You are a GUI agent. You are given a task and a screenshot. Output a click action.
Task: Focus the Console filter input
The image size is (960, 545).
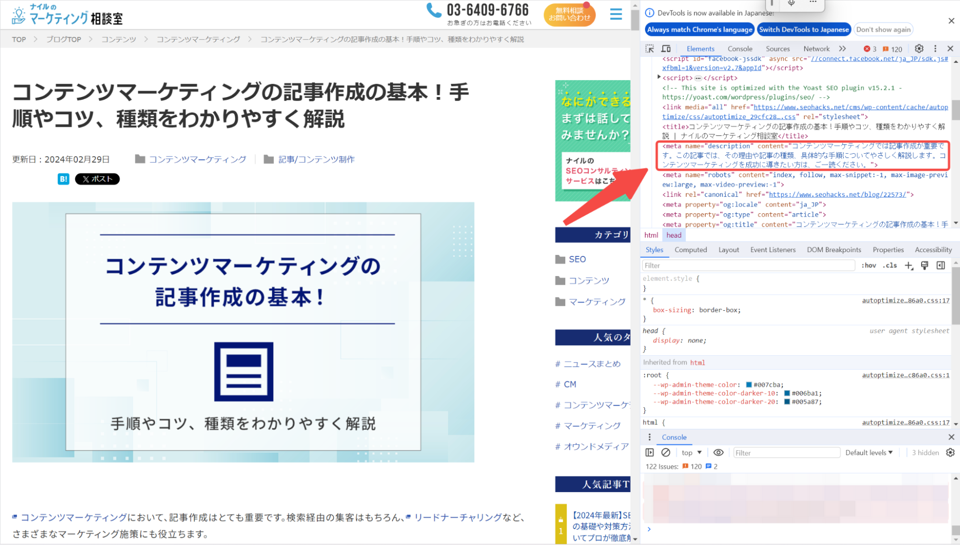[x=786, y=453]
